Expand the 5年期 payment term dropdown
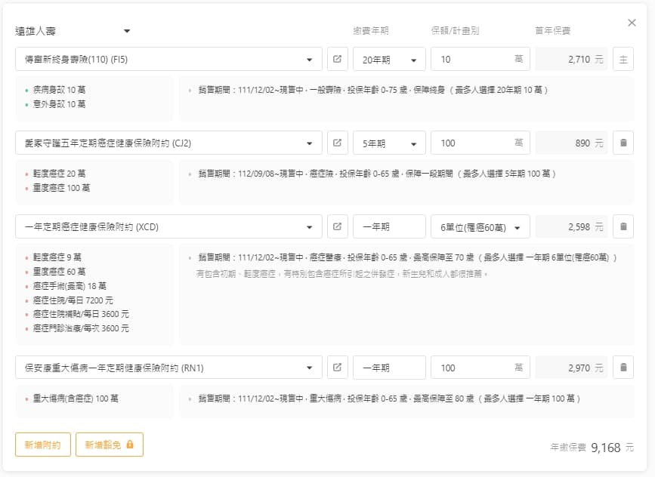 pos(388,143)
